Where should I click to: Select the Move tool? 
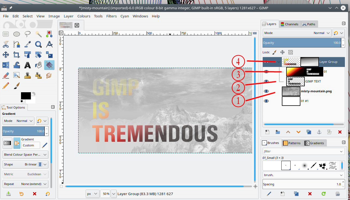pyautogui.click(x=6, y=55)
